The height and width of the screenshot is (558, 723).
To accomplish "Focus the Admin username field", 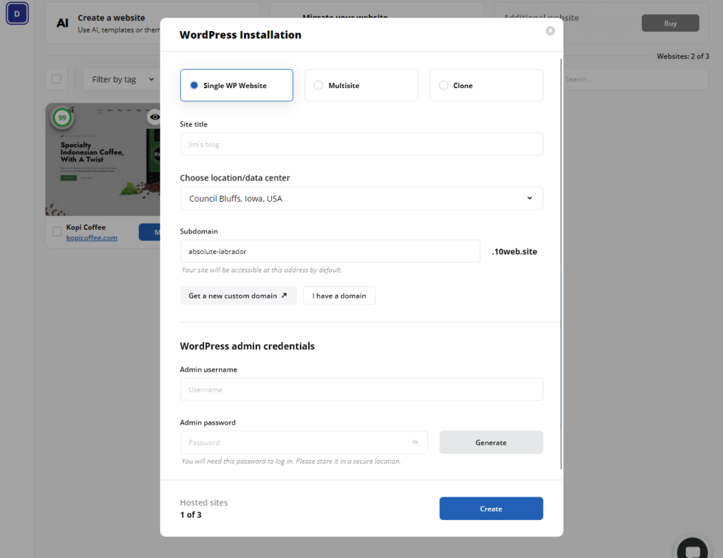I will tap(361, 389).
